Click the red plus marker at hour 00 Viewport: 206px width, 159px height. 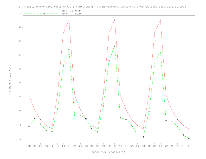29,96
